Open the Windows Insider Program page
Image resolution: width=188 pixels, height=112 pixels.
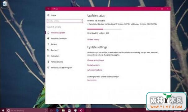pos(61,68)
